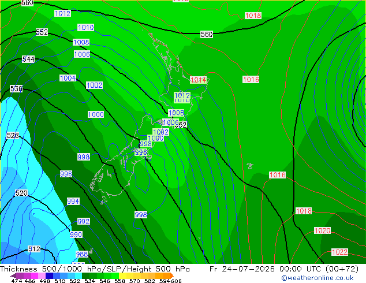Click the black 528 height contour label
This screenshot has width=366, height=283.
tap(13, 135)
